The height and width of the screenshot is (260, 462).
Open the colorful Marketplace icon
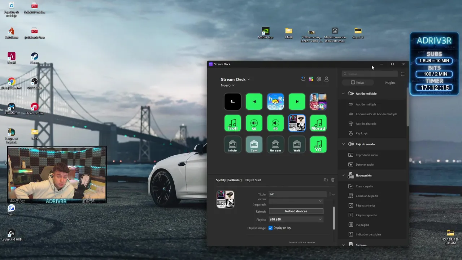(311, 79)
